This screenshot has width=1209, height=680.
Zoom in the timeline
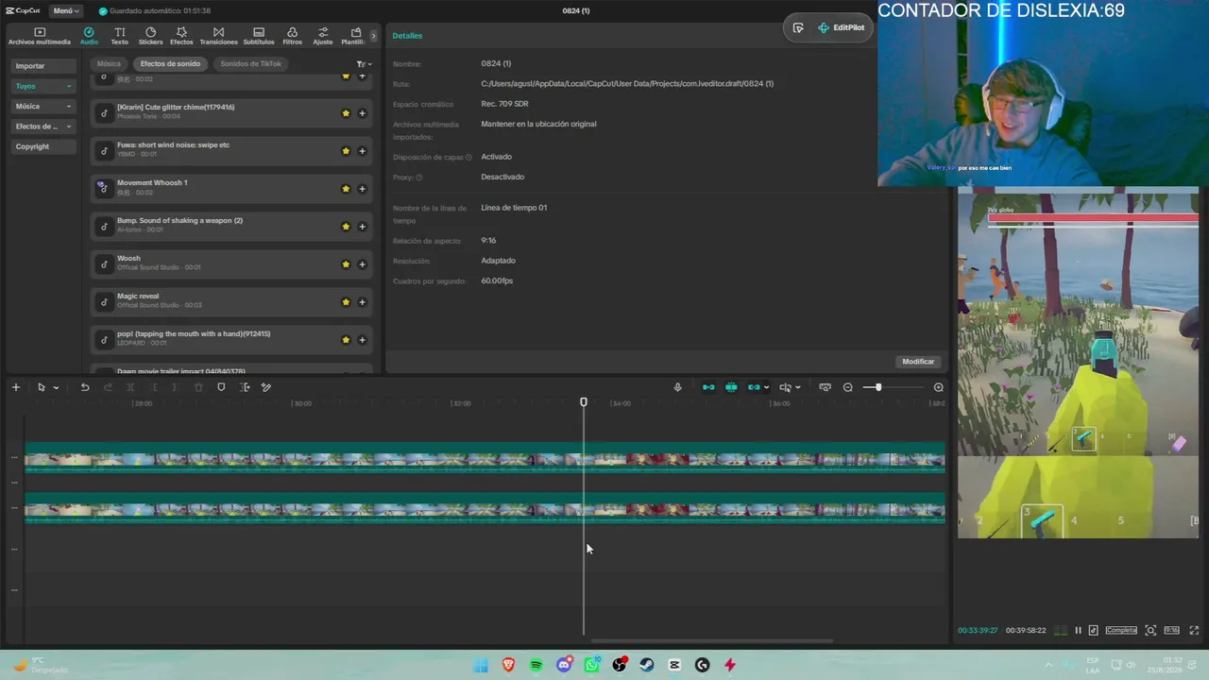coord(938,387)
